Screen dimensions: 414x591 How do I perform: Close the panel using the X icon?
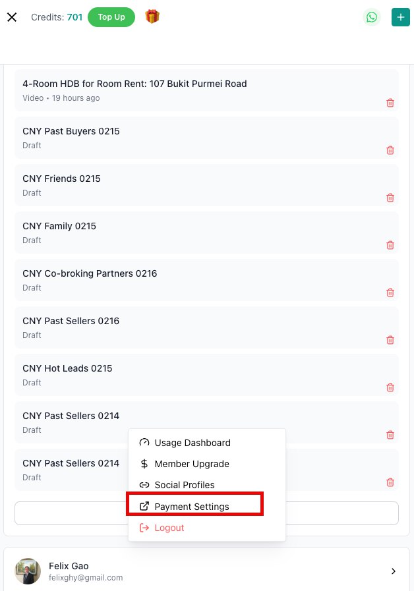tap(12, 17)
